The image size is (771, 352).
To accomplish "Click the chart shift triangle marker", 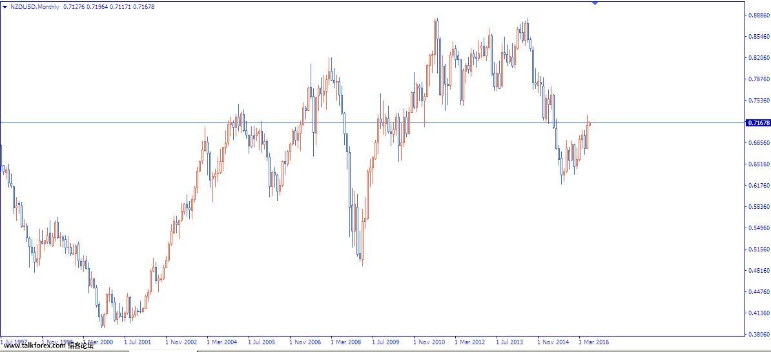I will pyautogui.click(x=595, y=3).
